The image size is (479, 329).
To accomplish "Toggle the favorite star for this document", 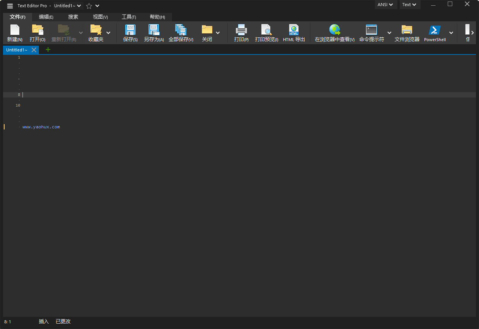I will 88,6.
